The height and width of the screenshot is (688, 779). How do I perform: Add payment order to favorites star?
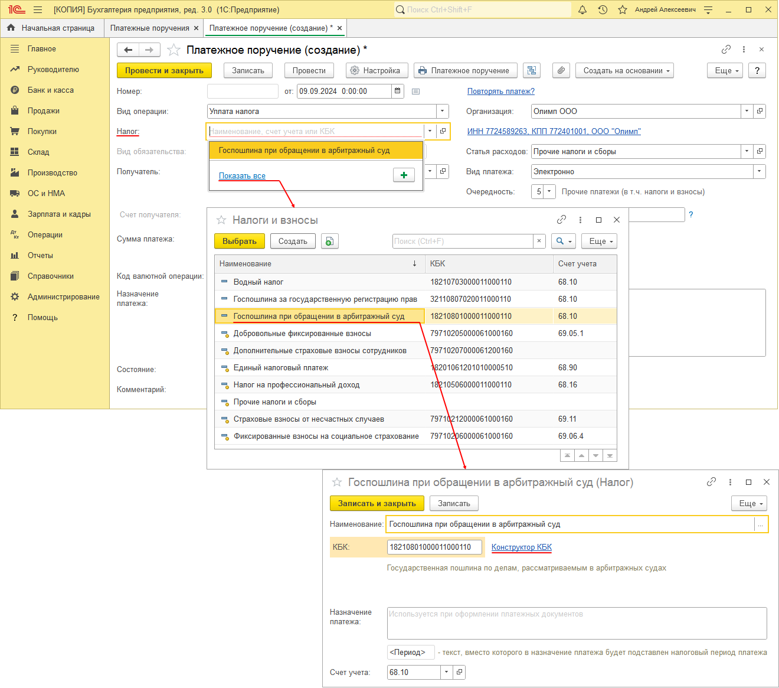point(174,50)
